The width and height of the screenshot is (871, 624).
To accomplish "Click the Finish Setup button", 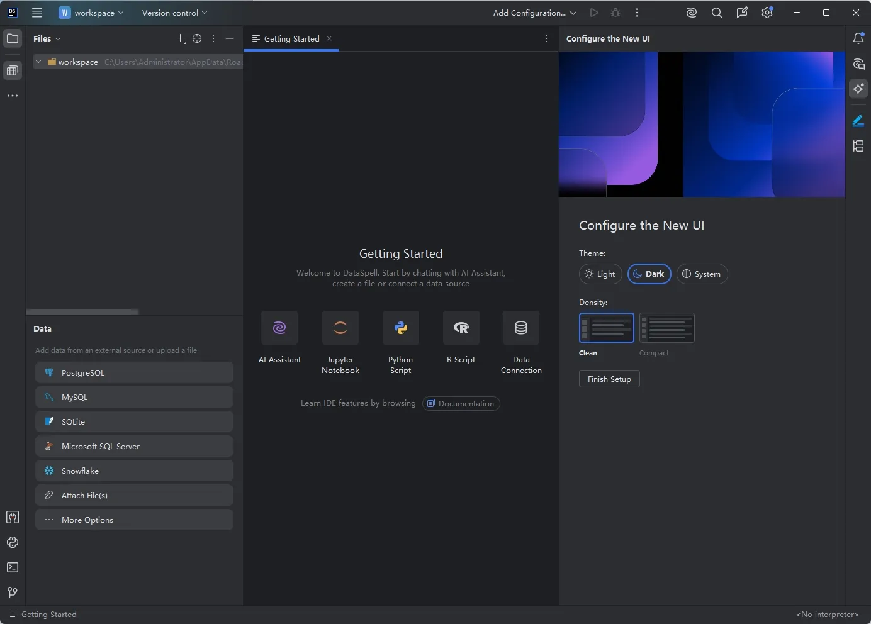I will click(x=609, y=379).
